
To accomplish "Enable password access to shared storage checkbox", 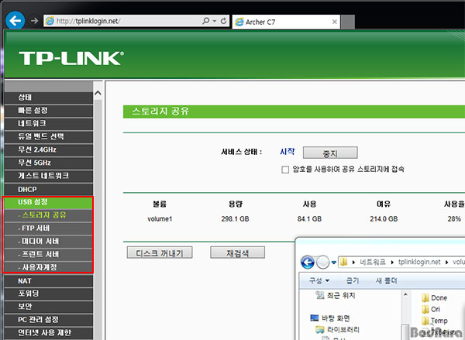I will point(285,170).
